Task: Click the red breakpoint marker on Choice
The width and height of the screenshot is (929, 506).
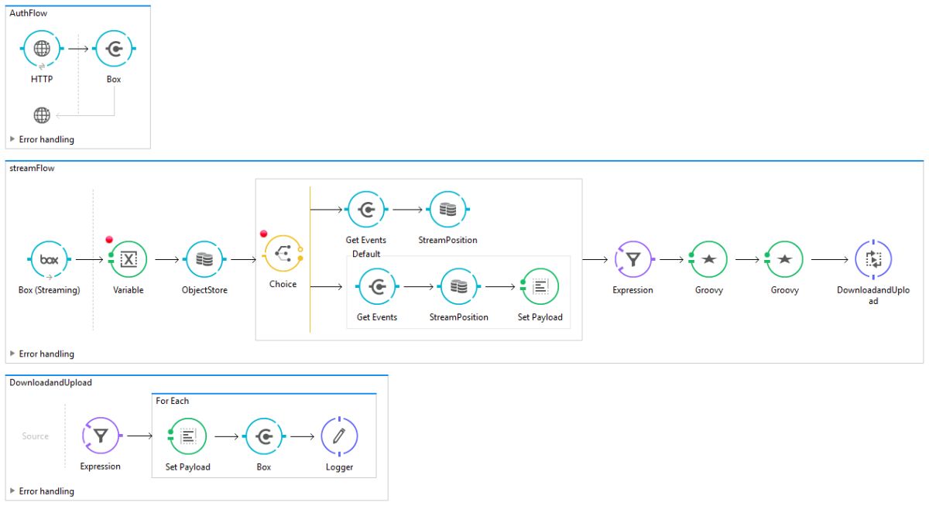Action: pyautogui.click(x=264, y=234)
